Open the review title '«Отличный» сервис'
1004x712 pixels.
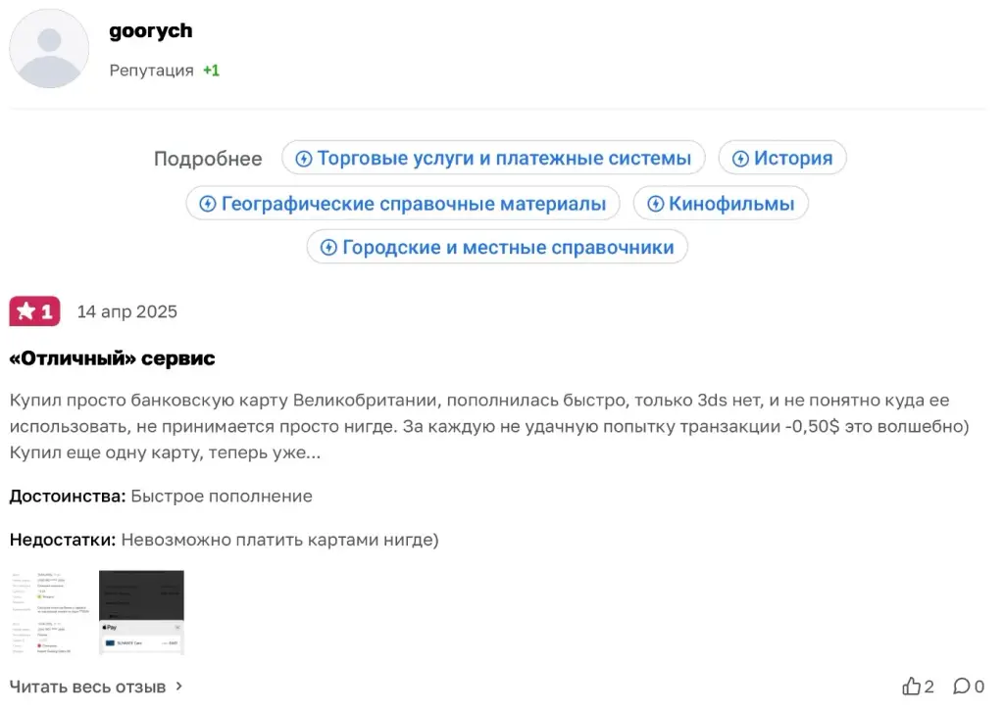point(112,358)
